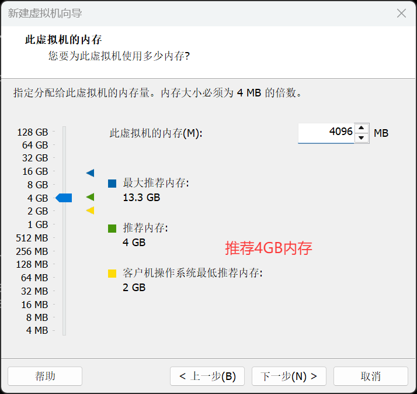The height and width of the screenshot is (394, 417).
Task: Click the 4 GB value under 推荐内存
Action: point(134,243)
